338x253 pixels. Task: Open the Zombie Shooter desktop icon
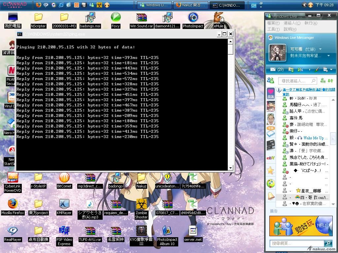pyautogui.click(x=141, y=209)
